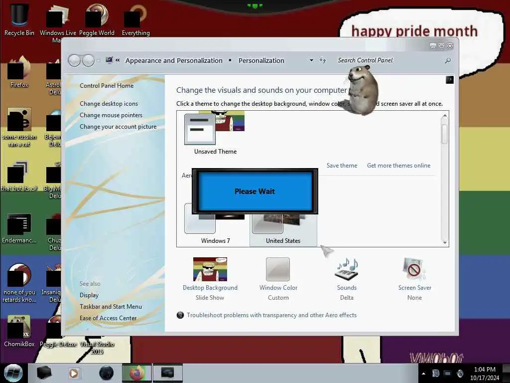This screenshot has height=383, width=510.
Task: Click Troubleshoot problems with transparency link
Action: coord(271,315)
